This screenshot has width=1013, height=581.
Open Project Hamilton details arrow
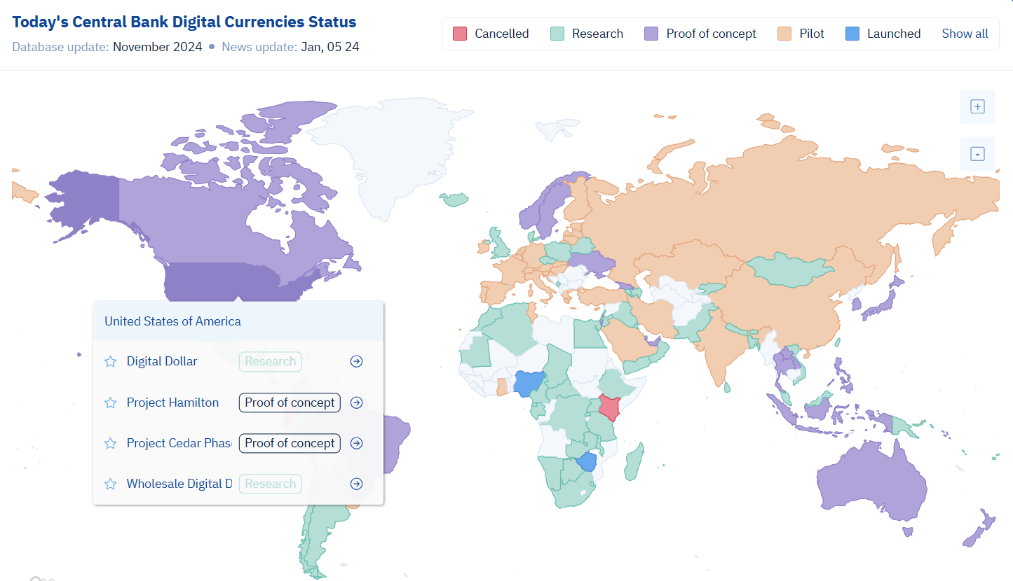pyautogui.click(x=357, y=402)
